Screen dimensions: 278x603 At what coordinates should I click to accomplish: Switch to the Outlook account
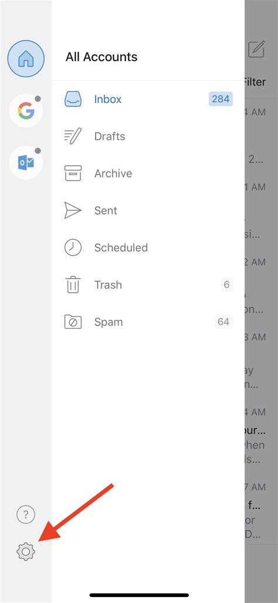[x=26, y=163]
